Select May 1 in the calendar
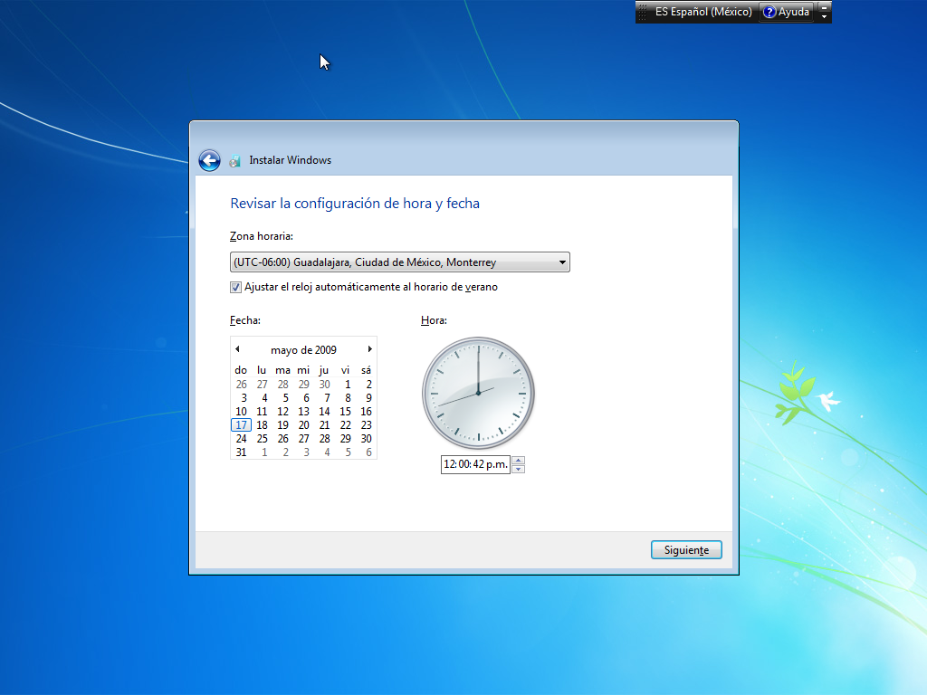Viewport: 927px width, 695px height. pyautogui.click(x=348, y=384)
